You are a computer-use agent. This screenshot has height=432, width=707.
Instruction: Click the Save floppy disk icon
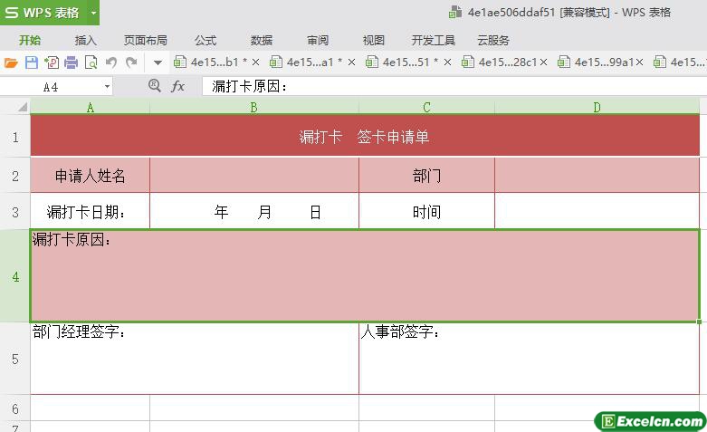tap(31, 62)
